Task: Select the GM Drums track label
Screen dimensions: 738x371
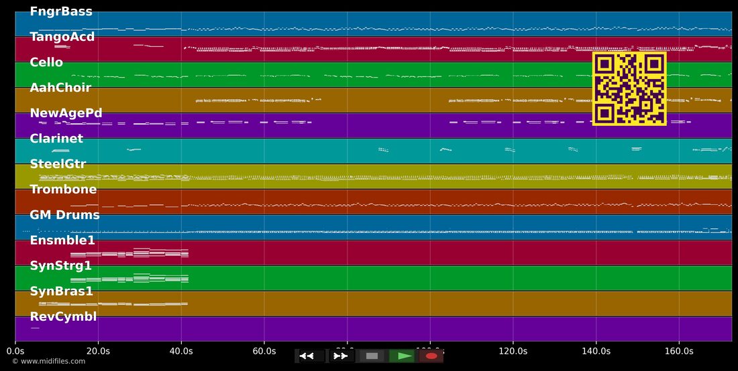Action: (x=64, y=214)
